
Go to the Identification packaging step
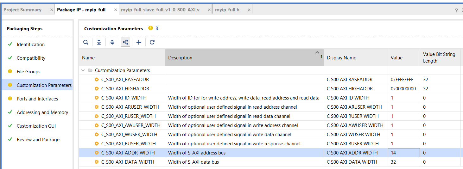31,45
